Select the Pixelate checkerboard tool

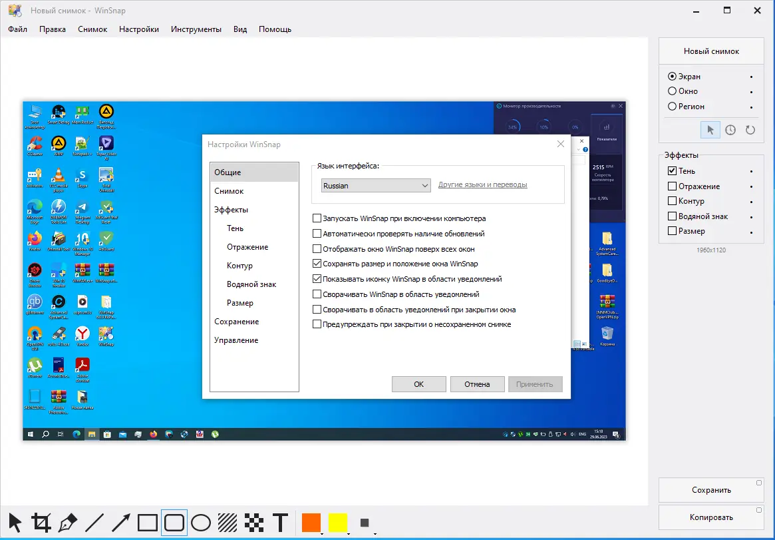click(254, 522)
